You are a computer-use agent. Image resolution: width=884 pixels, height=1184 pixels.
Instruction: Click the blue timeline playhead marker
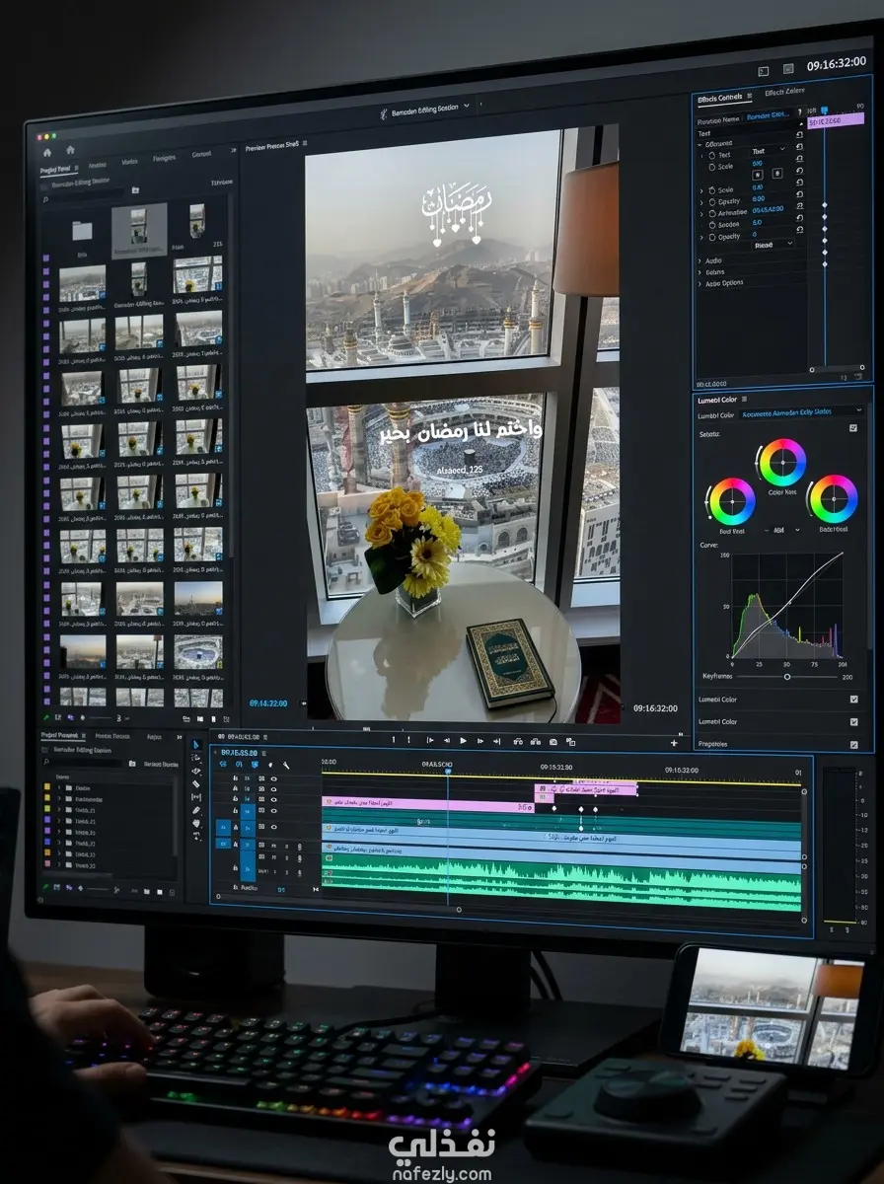[448, 771]
